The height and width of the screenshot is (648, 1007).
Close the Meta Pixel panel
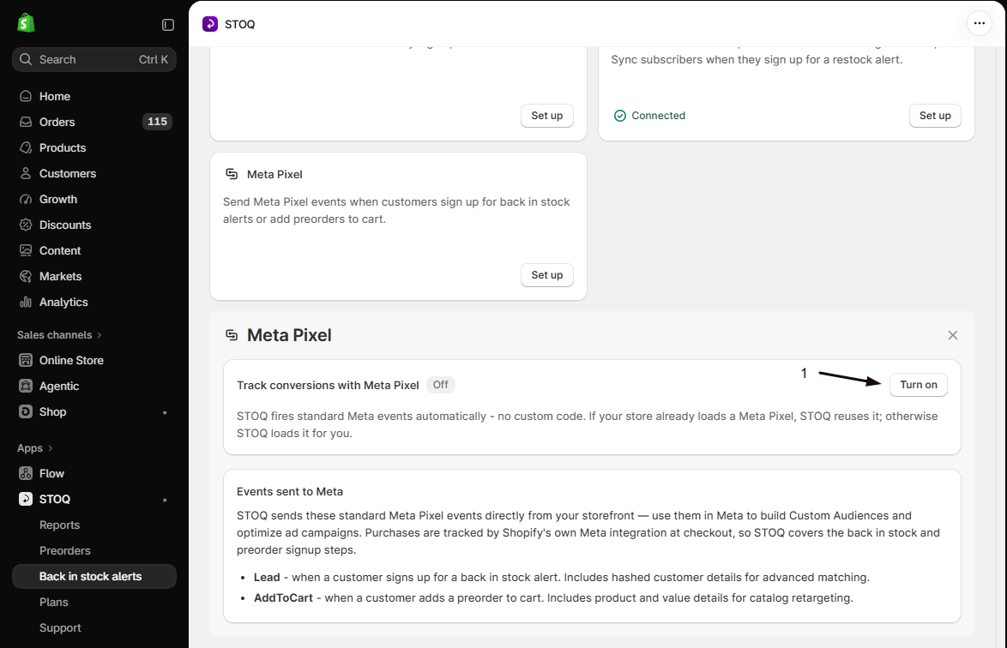click(952, 335)
